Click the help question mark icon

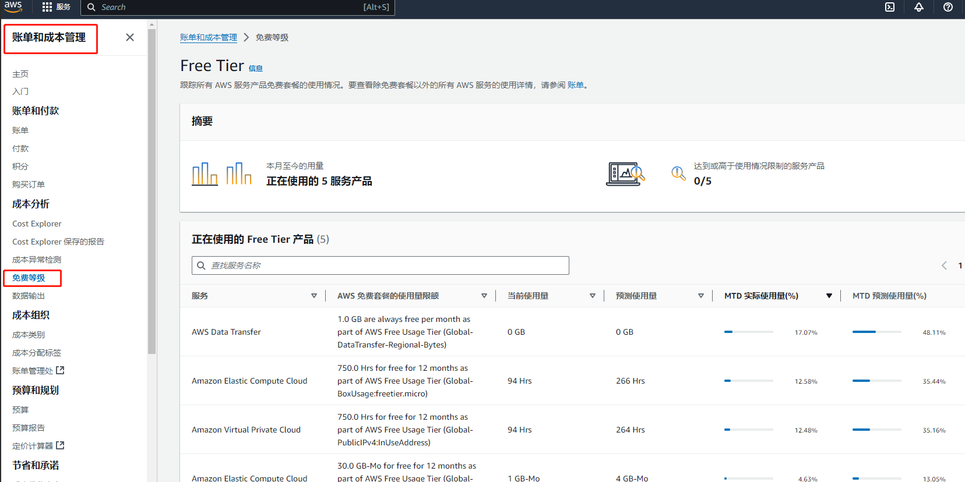coord(948,7)
